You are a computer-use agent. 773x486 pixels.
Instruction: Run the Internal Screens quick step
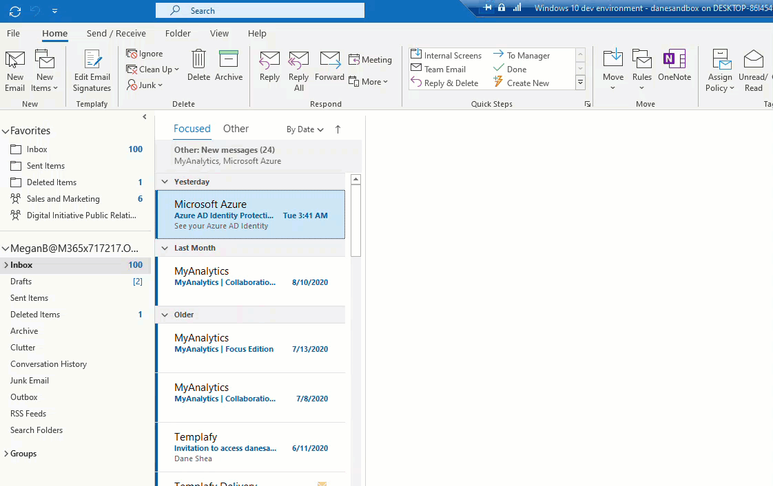[x=446, y=55]
